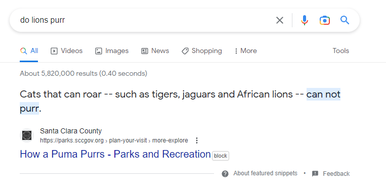Open the Tools filter options
The width and height of the screenshot is (386, 193).
click(x=340, y=51)
